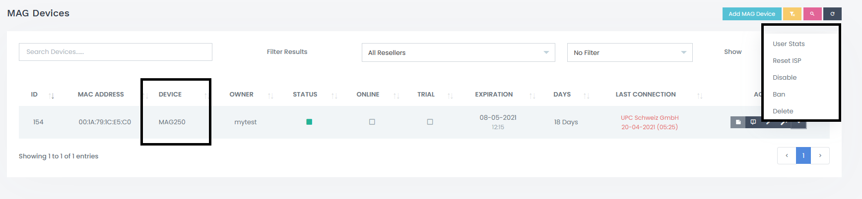Click the pencil edit icon for MAG250
The height and width of the screenshot is (199, 862).
point(768,122)
